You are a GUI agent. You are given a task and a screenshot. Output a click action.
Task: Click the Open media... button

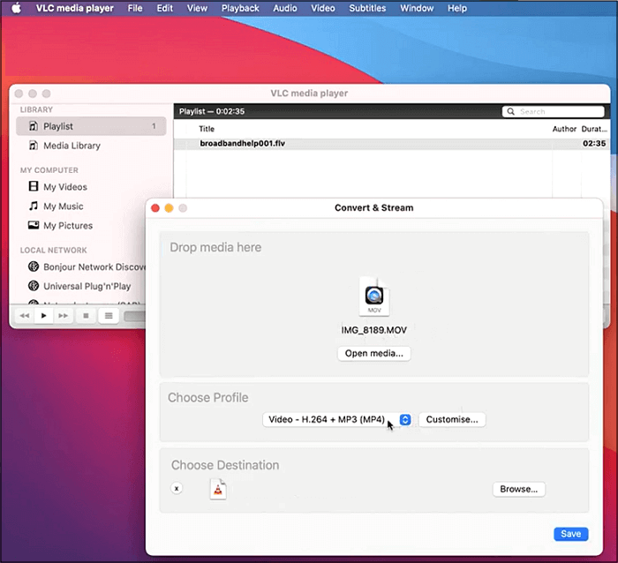click(x=373, y=353)
